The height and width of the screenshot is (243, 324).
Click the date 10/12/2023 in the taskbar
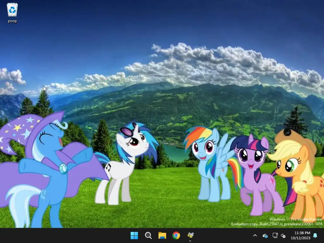click(x=301, y=238)
